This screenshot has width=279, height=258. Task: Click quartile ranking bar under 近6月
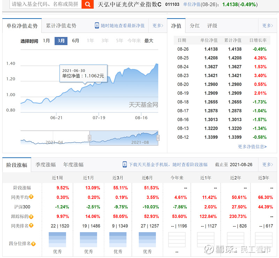coord(147,239)
